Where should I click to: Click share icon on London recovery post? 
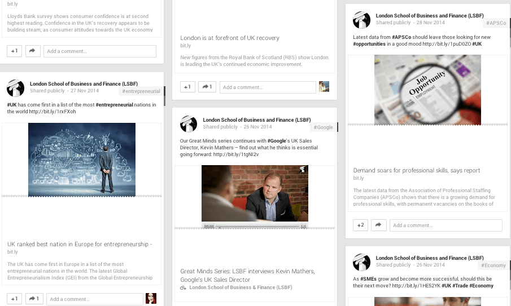[207, 87]
